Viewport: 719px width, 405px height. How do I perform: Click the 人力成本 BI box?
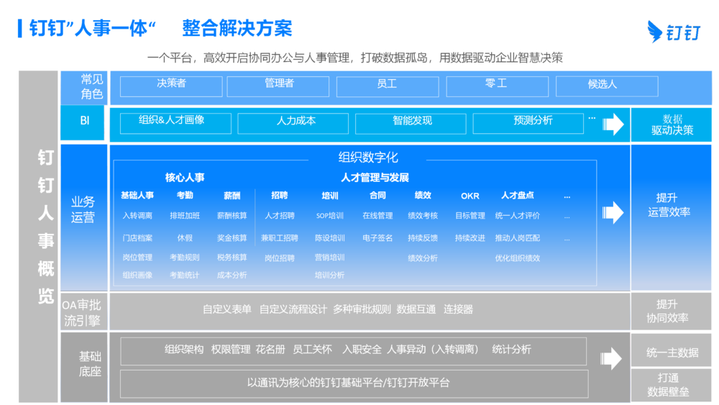[x=293, y=124]
